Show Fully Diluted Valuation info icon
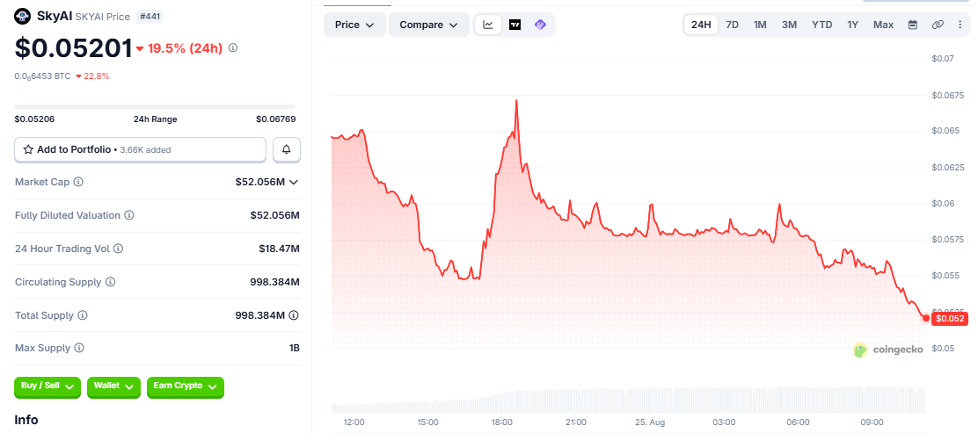Image resolution: width=978 pixels, height=433 pixels. tap(128, 215)
